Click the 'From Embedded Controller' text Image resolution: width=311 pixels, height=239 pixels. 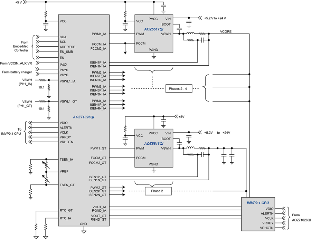tap(22, 46)
